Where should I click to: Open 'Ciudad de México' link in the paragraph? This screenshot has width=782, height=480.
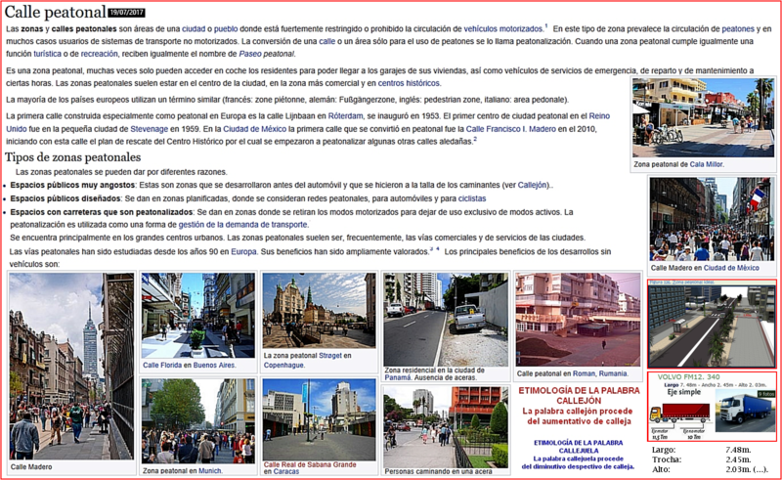click(254, 129)
